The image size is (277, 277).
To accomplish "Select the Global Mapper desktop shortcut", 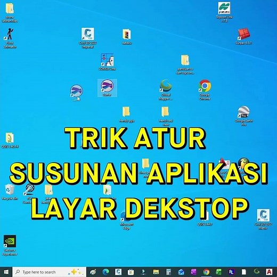I will click(166, 90).
